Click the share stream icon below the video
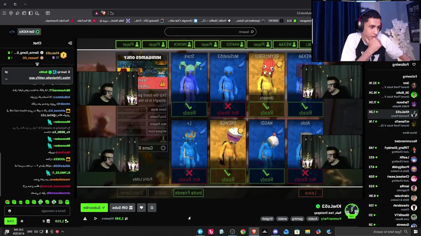421x236 pixels. click(95, 219)
